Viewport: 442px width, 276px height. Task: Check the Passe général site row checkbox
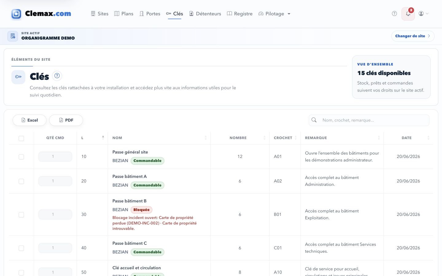21,157
